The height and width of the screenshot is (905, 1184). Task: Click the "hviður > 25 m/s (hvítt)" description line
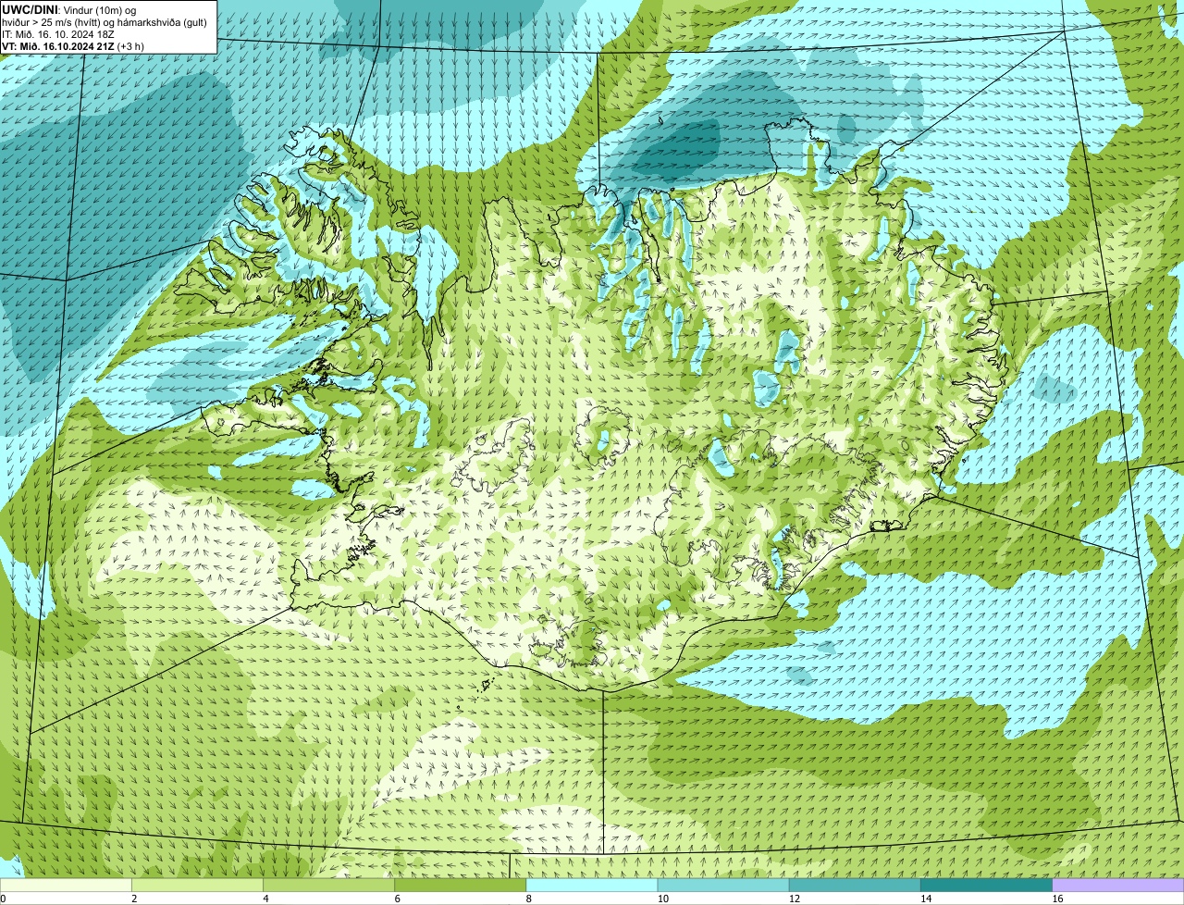pyautogui.click(x=105, y=22)
